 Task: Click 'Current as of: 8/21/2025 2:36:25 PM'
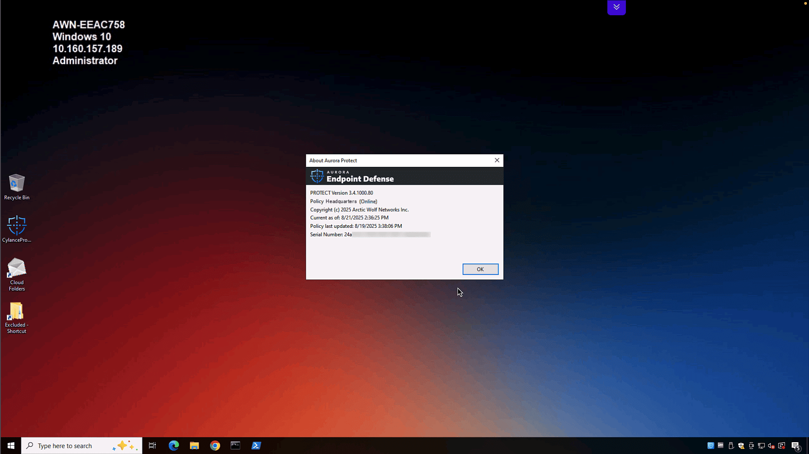tap(349, 218)
